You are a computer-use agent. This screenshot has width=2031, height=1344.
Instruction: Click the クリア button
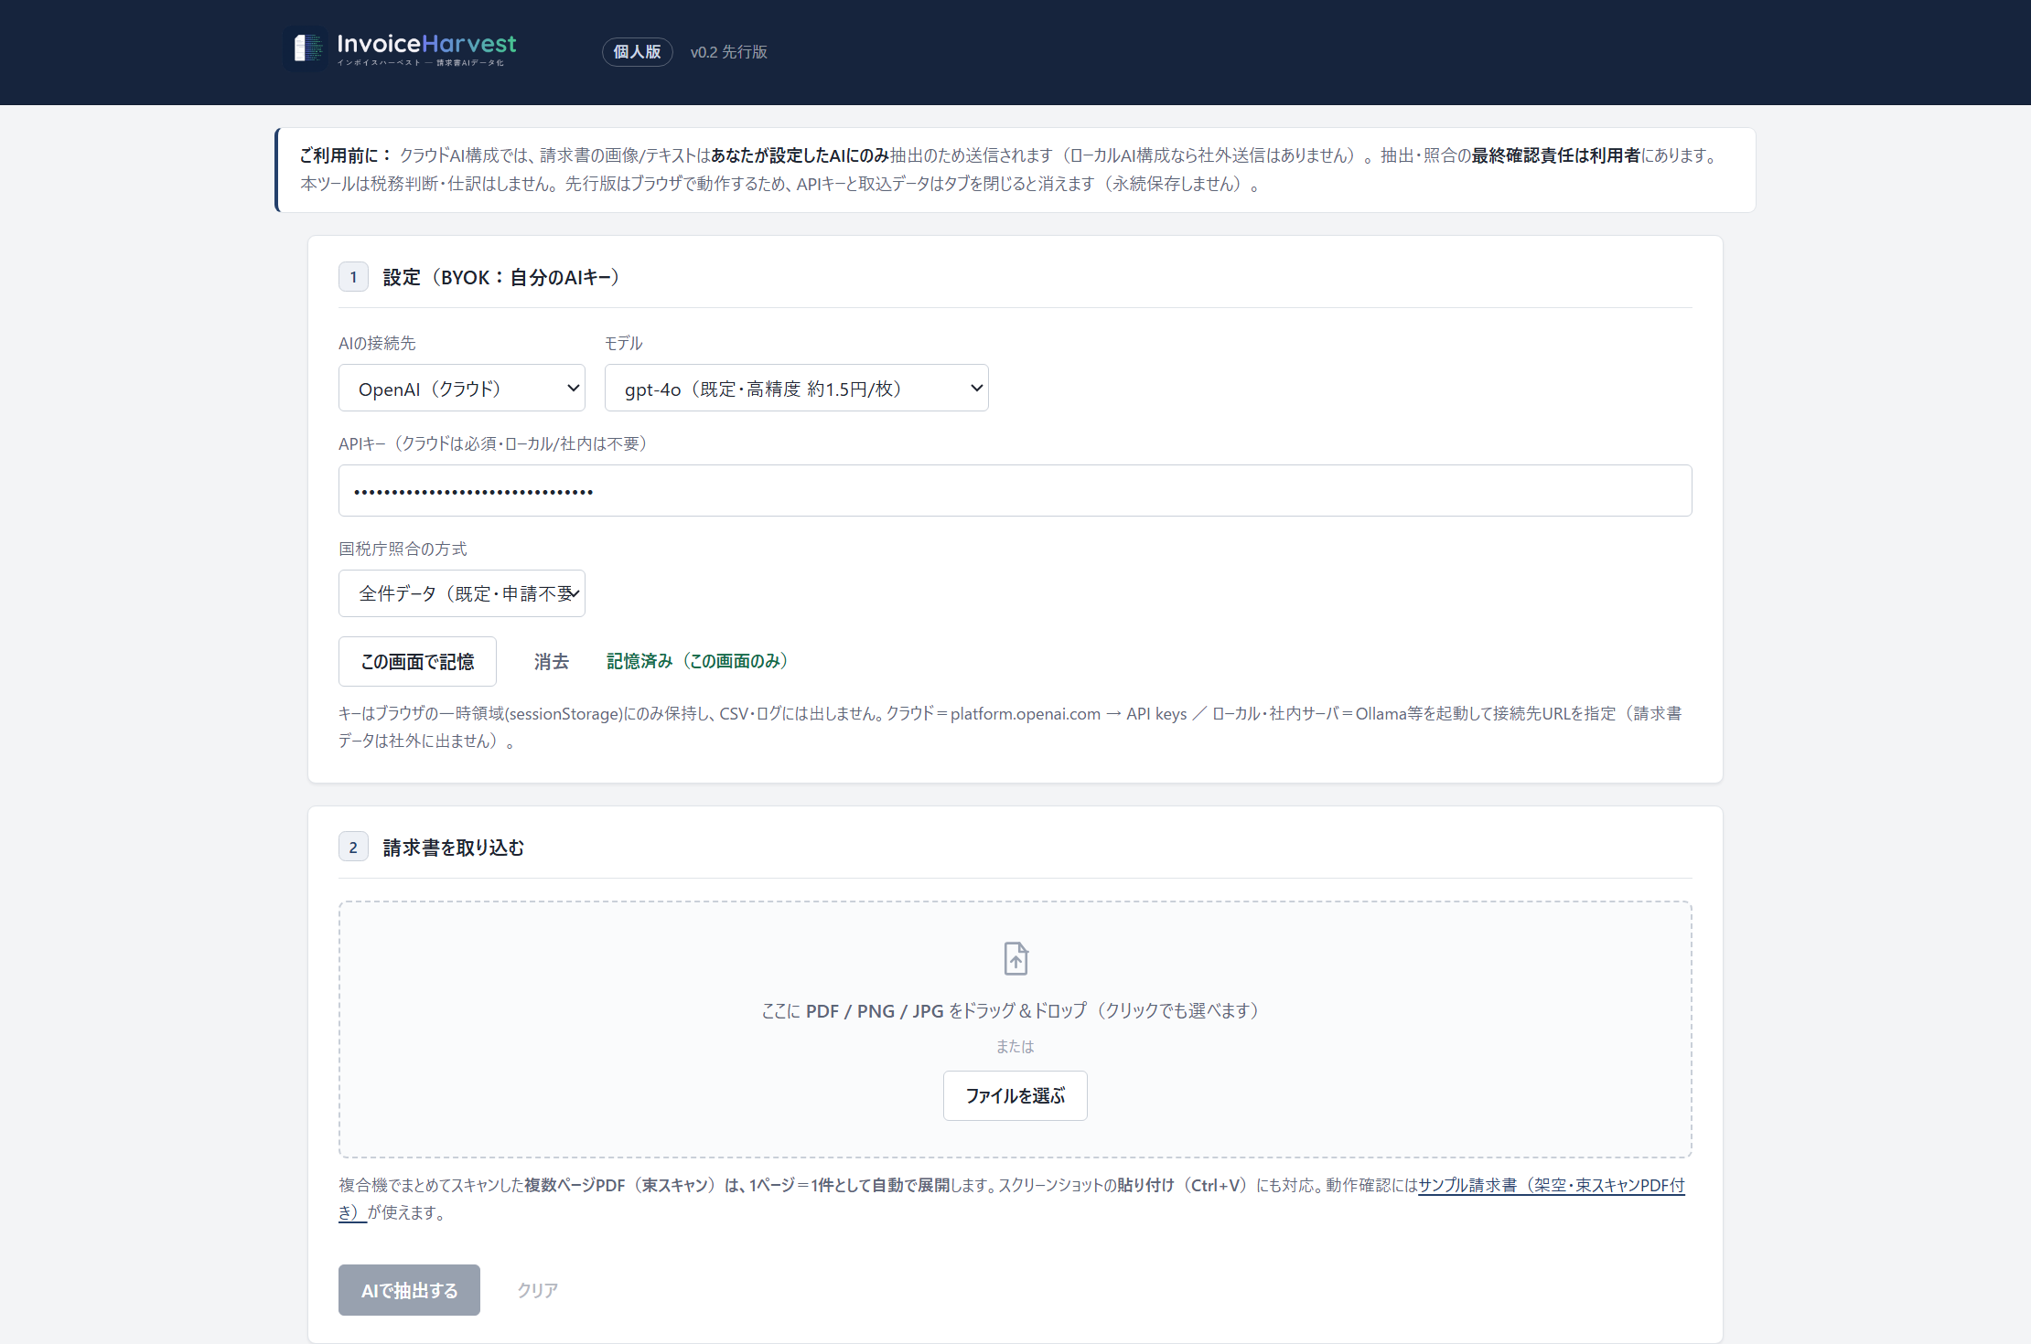coord(537,1290)
